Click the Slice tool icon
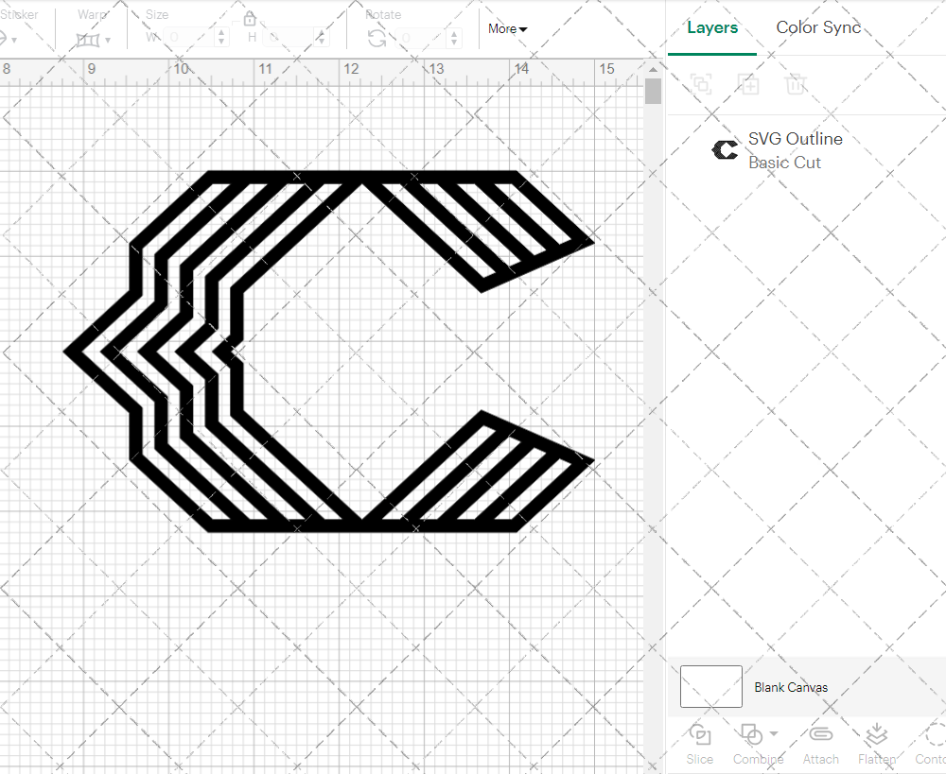The height and width of the screenshot is (774, 946). [x=700, y=735]
